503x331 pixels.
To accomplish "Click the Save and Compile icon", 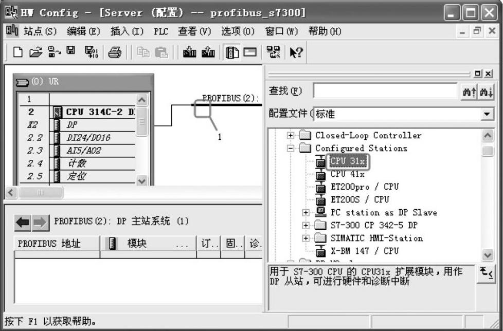I will [x=92, y=52].
